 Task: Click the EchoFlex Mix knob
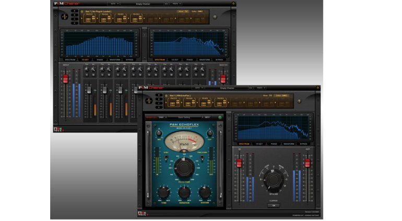pyautogui.click(x=159, y=133)
